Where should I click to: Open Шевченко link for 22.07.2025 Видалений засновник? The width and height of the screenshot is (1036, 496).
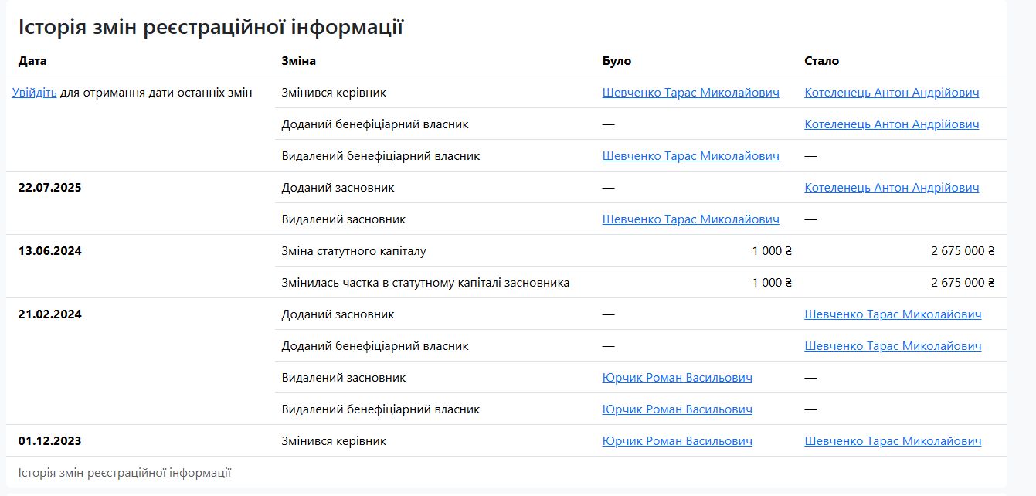point(691,219)
